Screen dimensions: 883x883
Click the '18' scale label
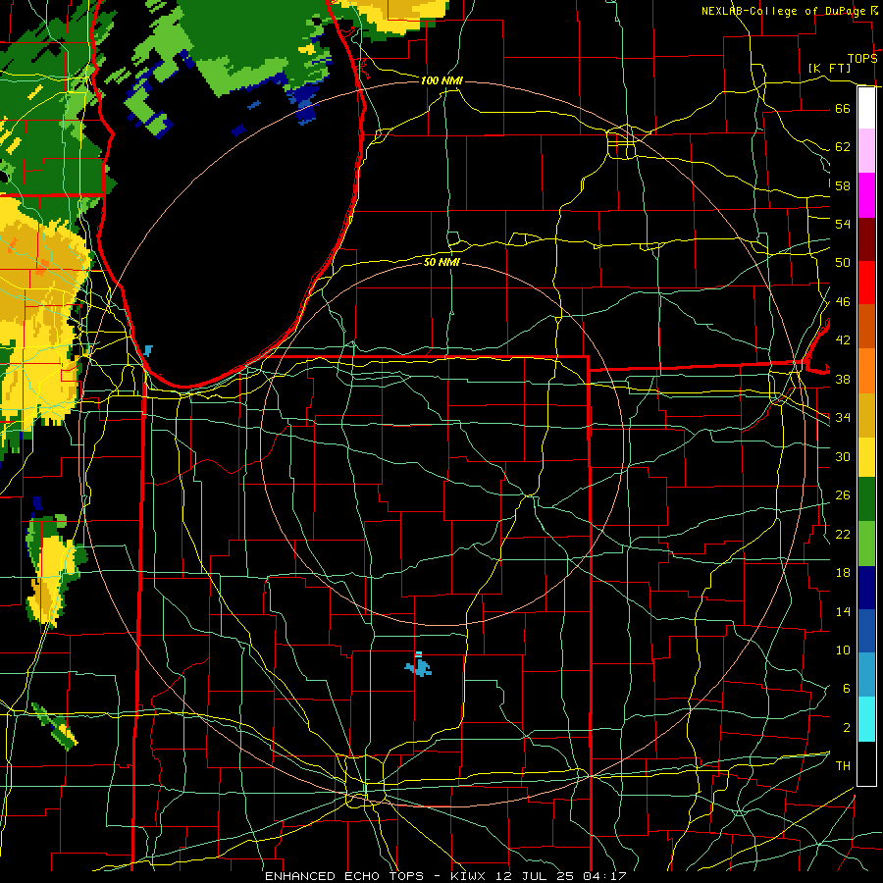click(x=843, y=573)
